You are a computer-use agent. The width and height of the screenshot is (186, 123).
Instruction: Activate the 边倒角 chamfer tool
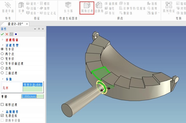tap(99, 8)
